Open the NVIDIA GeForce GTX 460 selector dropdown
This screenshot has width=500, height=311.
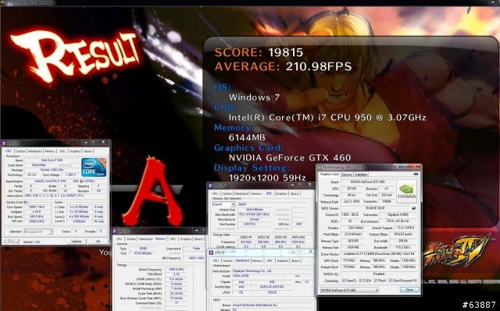click(349, 290)
